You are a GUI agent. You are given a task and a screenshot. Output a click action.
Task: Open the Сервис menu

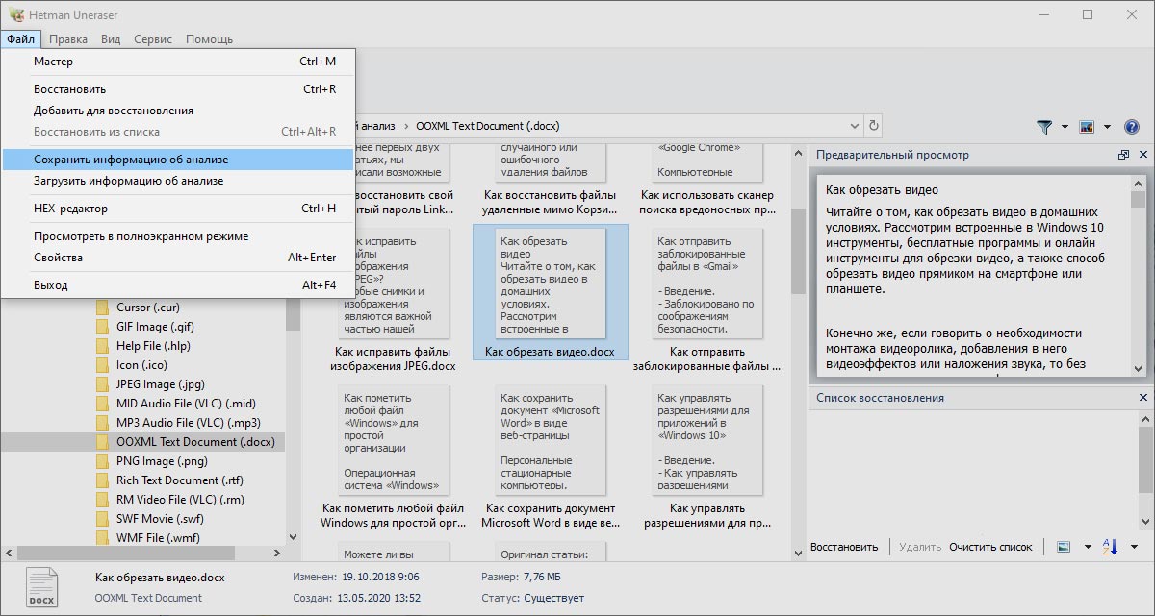coord(153,39)
